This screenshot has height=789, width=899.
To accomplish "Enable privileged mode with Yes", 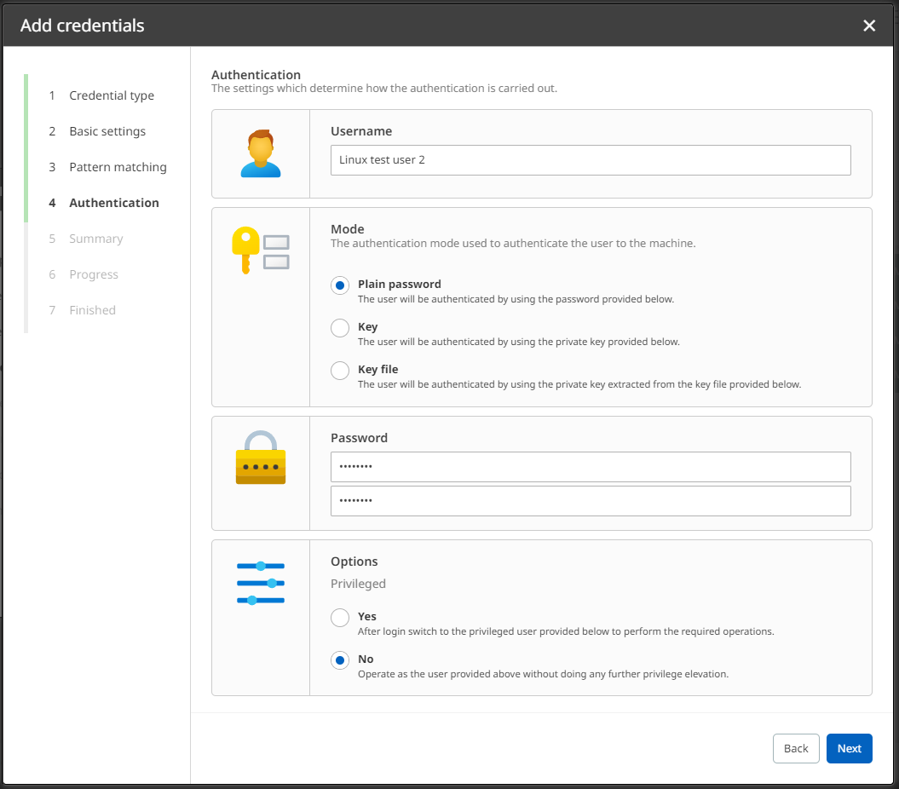I will pyautogui.click(x=340, y=618).
